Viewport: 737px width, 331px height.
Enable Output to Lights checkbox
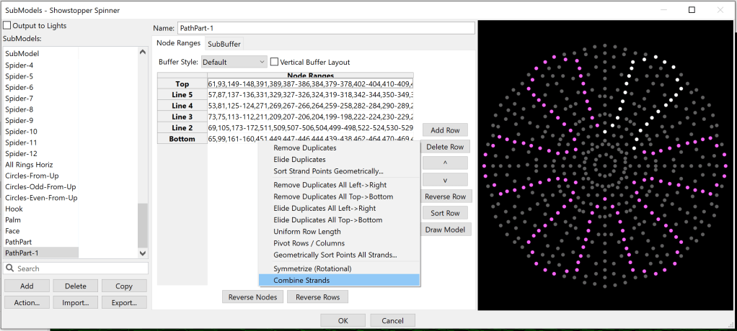7,26
